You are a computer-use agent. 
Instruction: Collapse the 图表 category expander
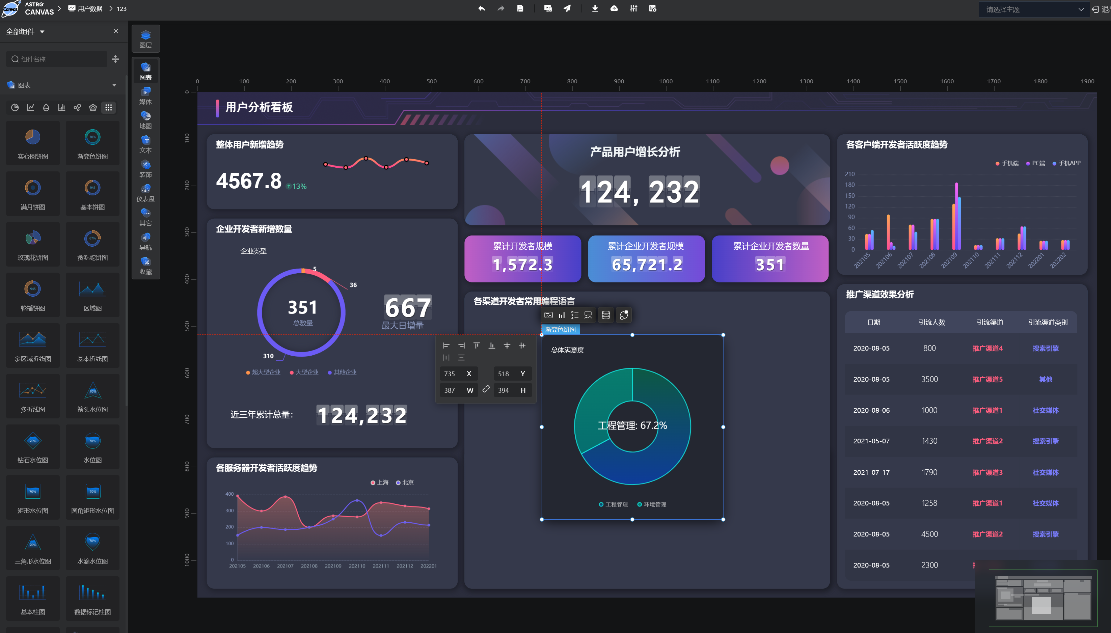coord(114,85)
